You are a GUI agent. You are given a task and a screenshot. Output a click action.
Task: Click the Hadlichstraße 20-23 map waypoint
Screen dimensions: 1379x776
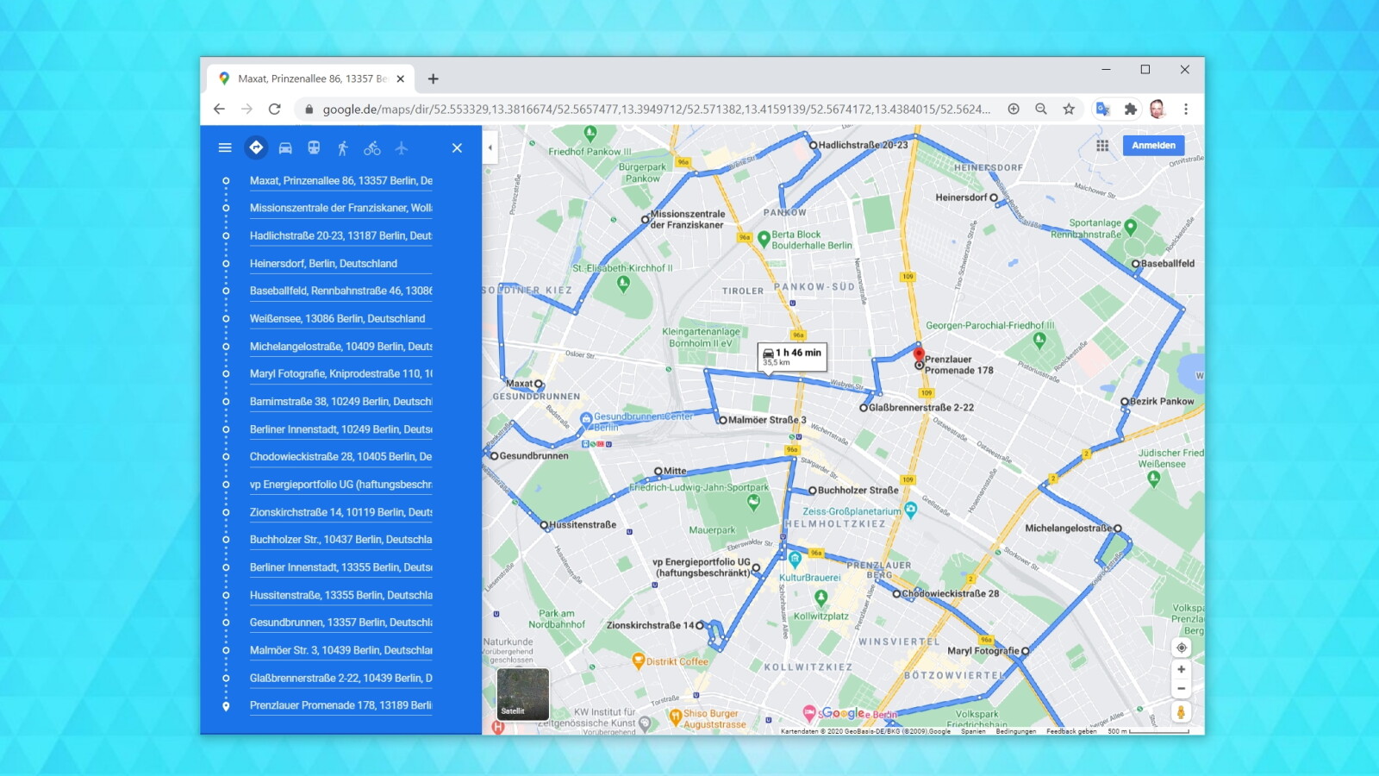point(813,145)
